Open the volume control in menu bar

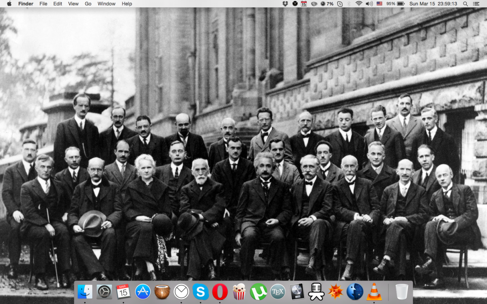coord(369,4)
